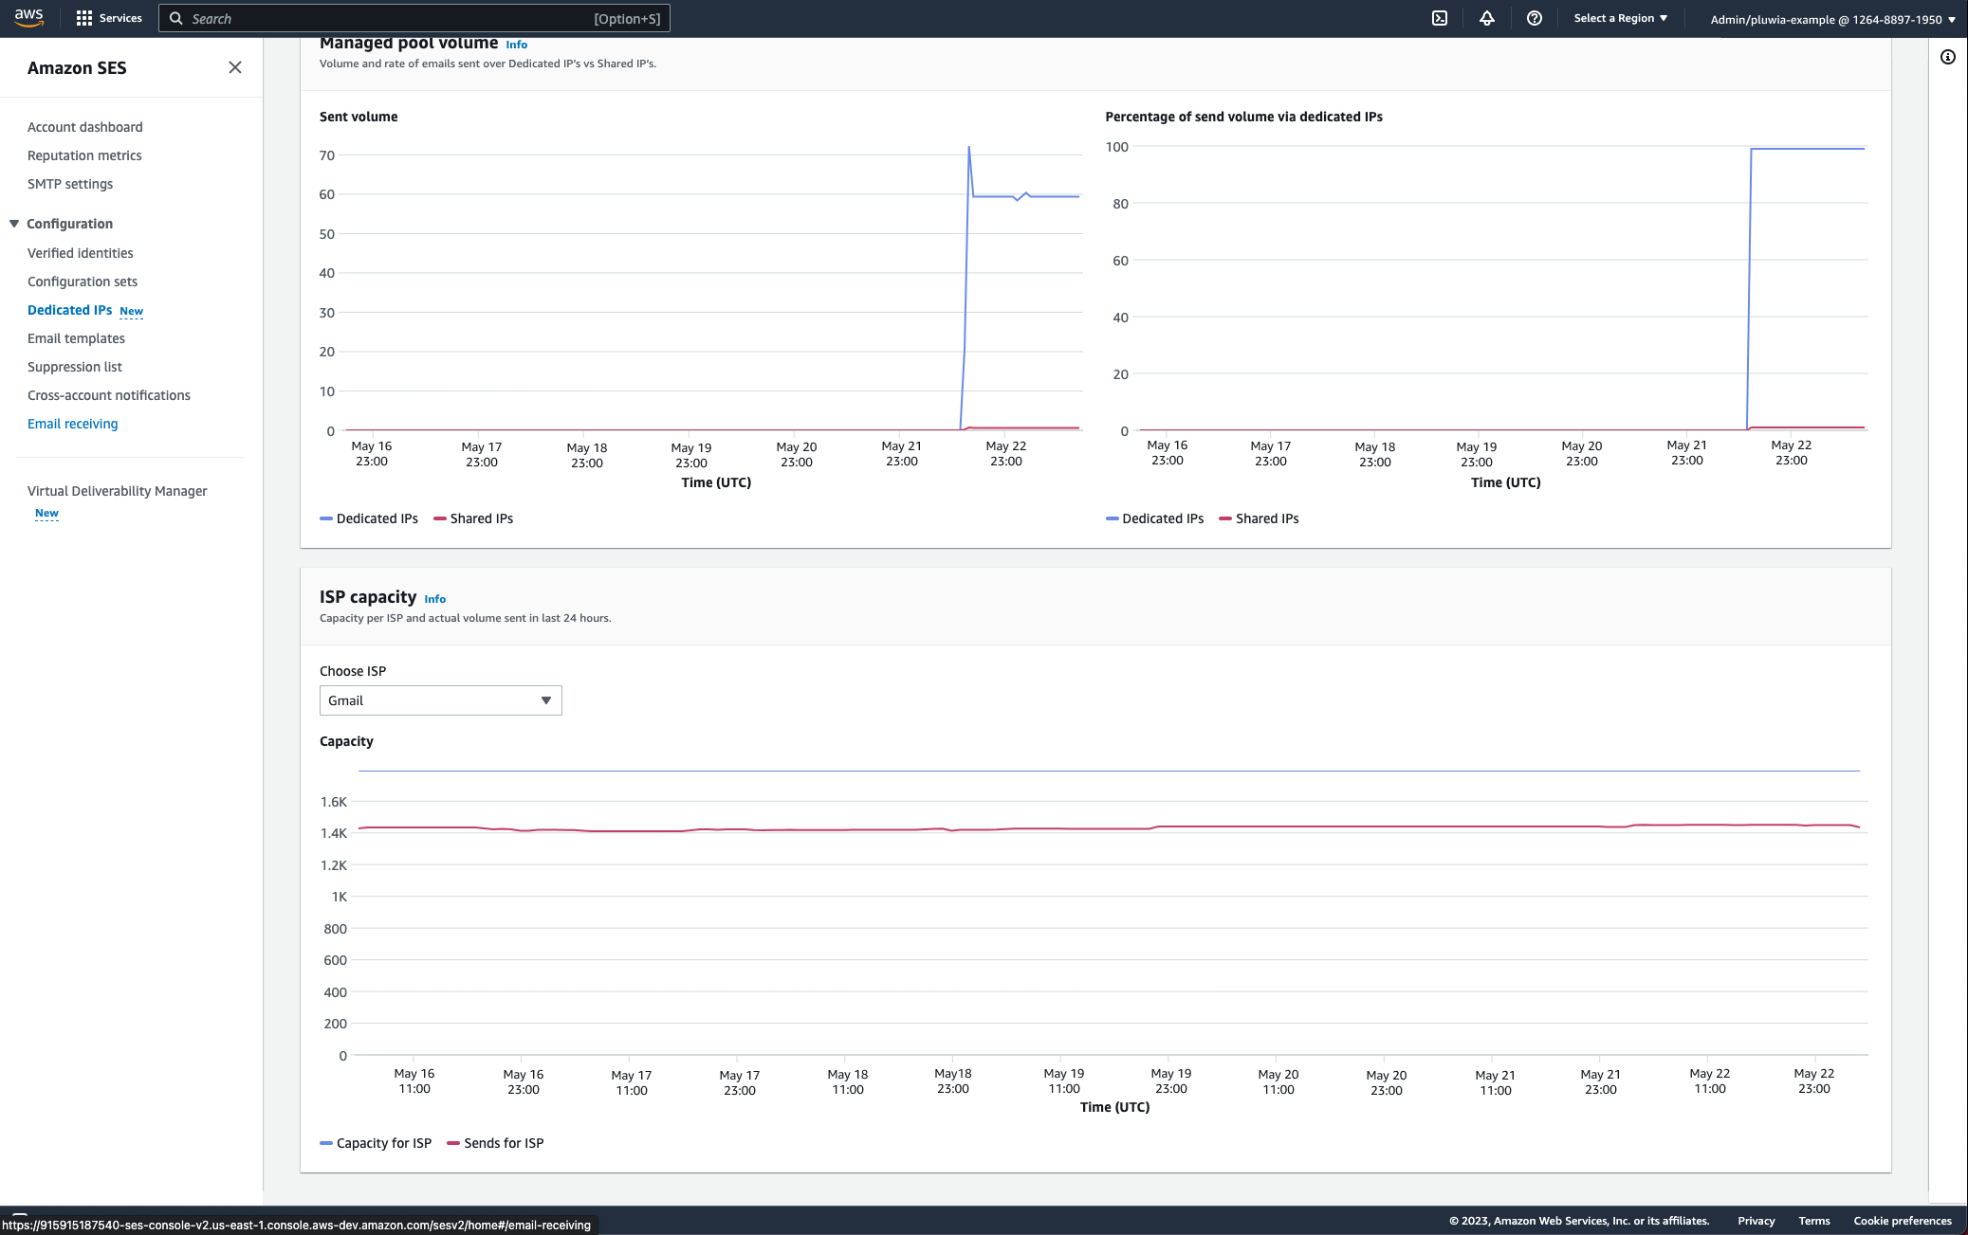Click the Info link next to ISP capacity

coord(435,599)
